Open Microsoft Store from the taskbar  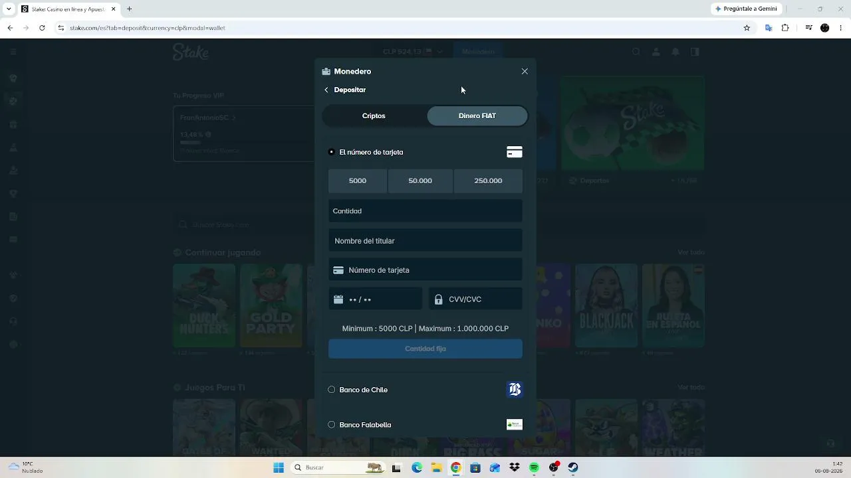pyautogui.click(x=475, y=467)
